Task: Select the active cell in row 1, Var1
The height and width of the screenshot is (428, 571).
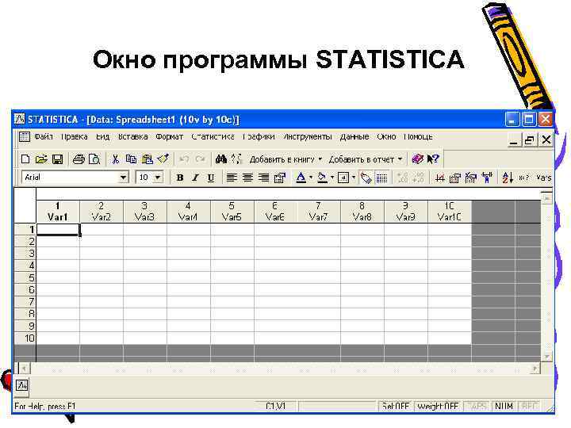Action: (x=58, y=230)
